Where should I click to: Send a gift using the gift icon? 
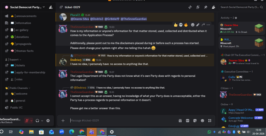coord(180,120)
